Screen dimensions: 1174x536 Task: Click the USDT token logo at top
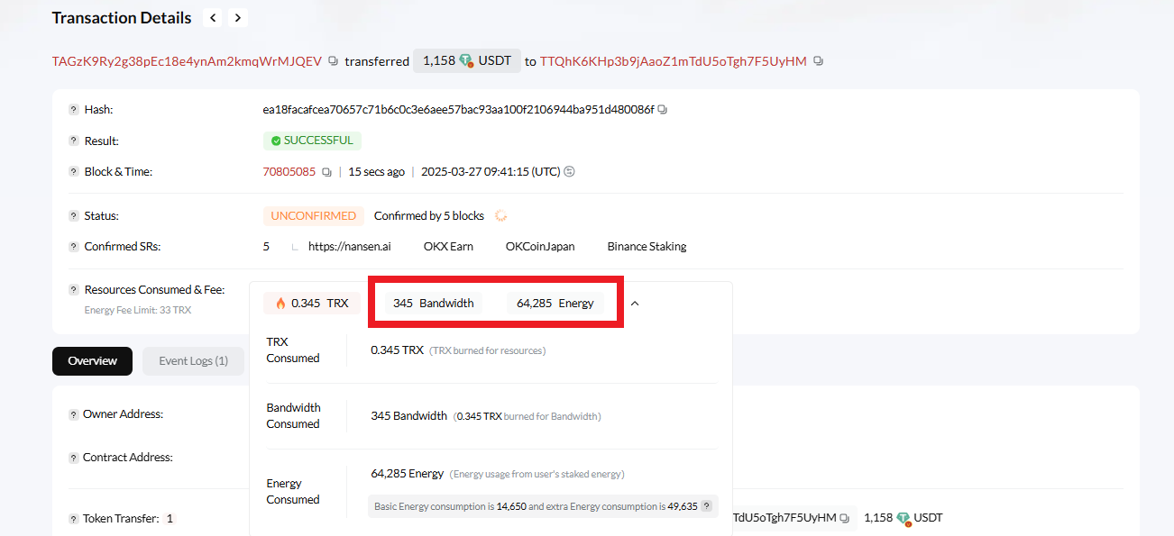465,61
